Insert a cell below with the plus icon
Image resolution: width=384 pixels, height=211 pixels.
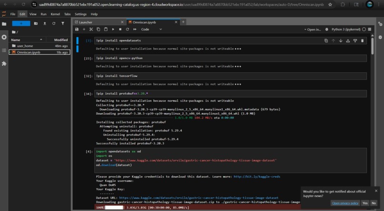[x=84, y=29]
